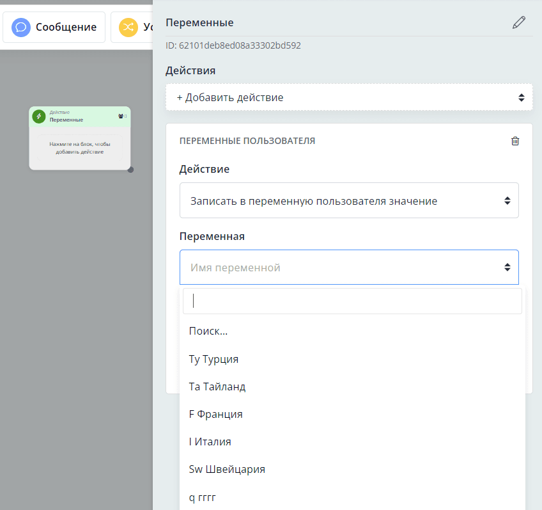Click the pencil icon to rename the block

click(x=519, y=23)
